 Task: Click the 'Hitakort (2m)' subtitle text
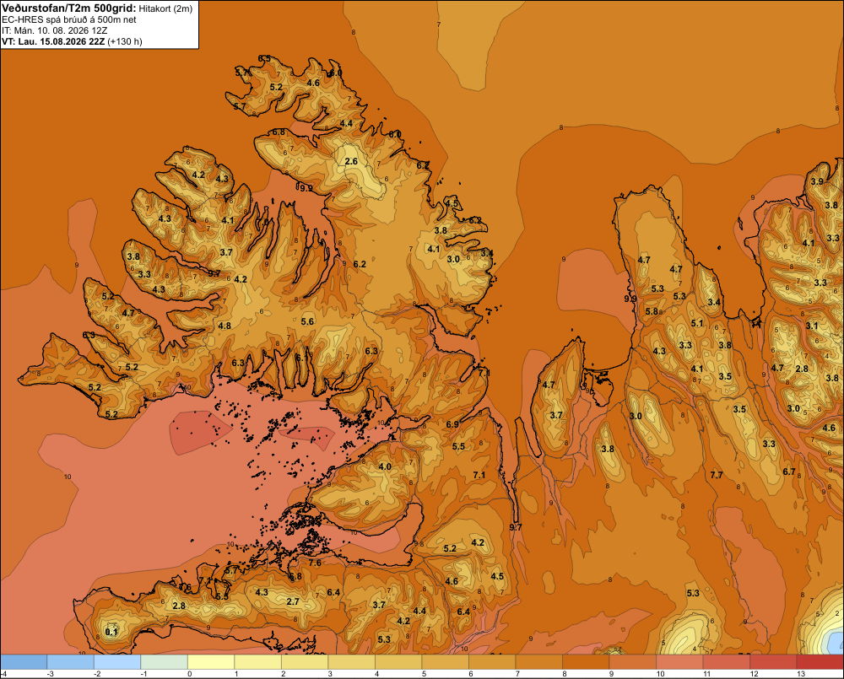coord(165,8)
